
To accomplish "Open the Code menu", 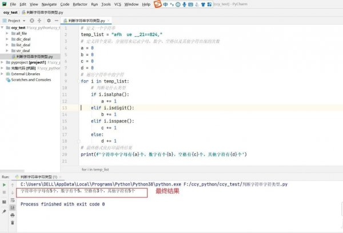I will 65,4.
